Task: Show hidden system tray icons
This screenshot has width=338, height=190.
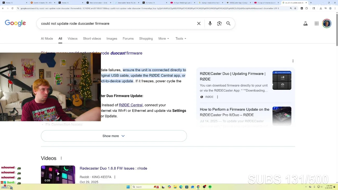Action: [x=306, y=187]
